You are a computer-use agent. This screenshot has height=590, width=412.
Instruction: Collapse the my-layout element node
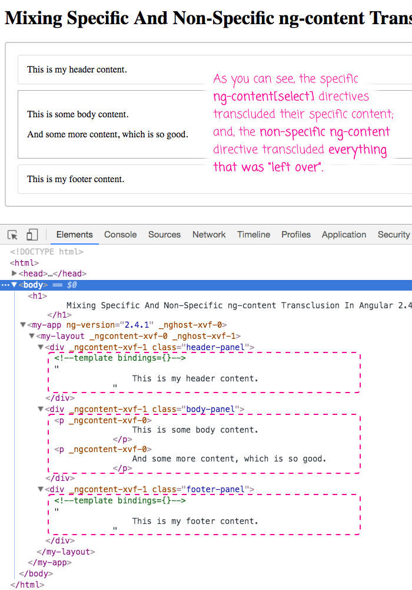[32, 335]
